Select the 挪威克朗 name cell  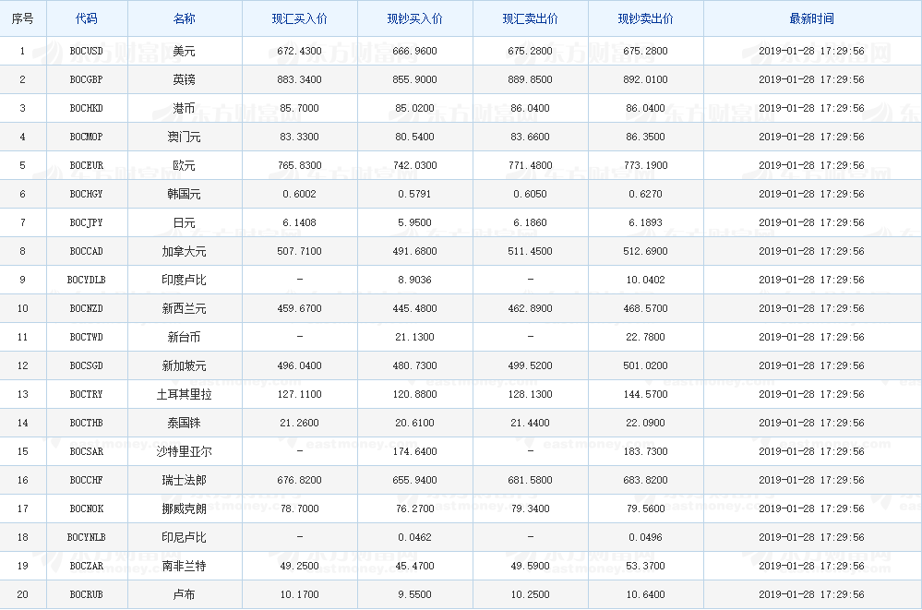point(184,508)
